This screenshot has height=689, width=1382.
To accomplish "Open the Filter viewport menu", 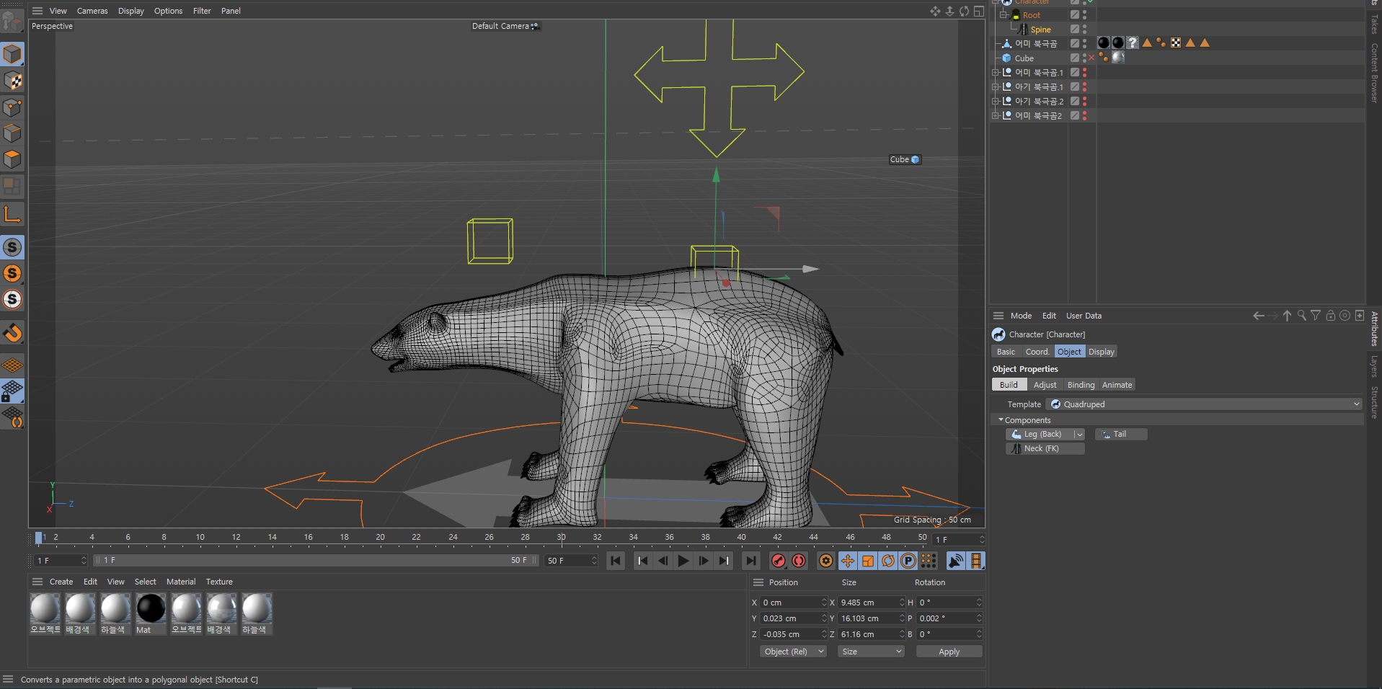I will pyautogui.click(x=202, y=11).
